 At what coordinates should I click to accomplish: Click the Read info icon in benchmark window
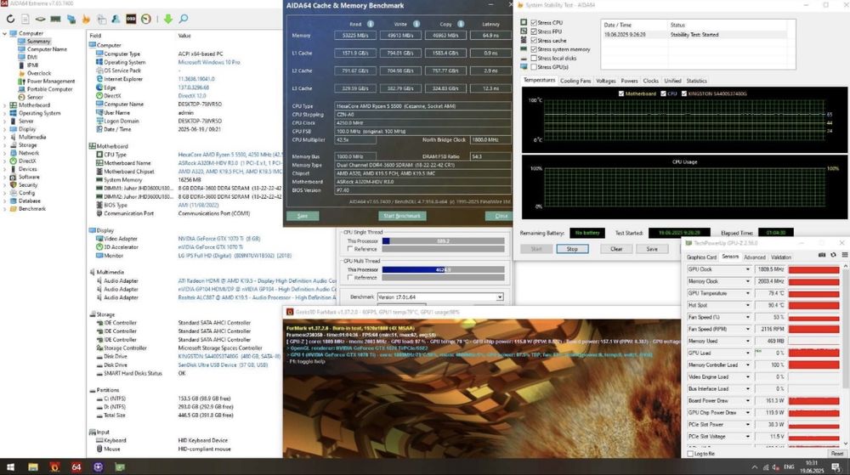pos(371,24)
